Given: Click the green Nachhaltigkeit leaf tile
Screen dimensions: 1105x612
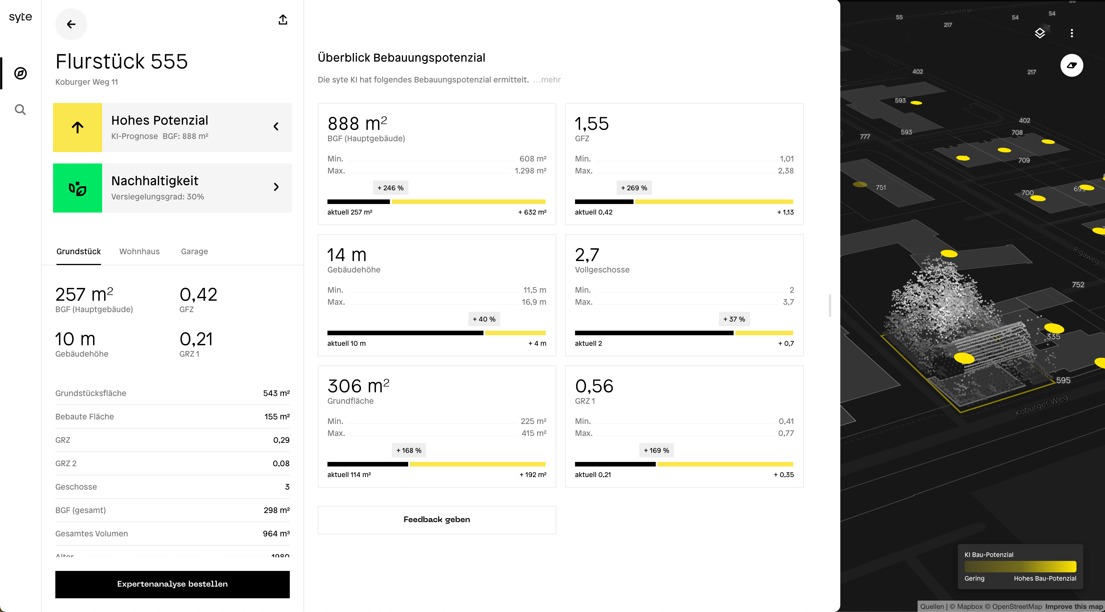Looking at the screenshot, I should [78, 188].
